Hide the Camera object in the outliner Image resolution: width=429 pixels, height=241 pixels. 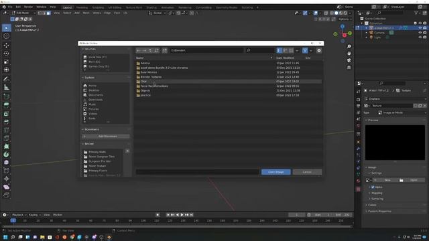tap(420, 33)
